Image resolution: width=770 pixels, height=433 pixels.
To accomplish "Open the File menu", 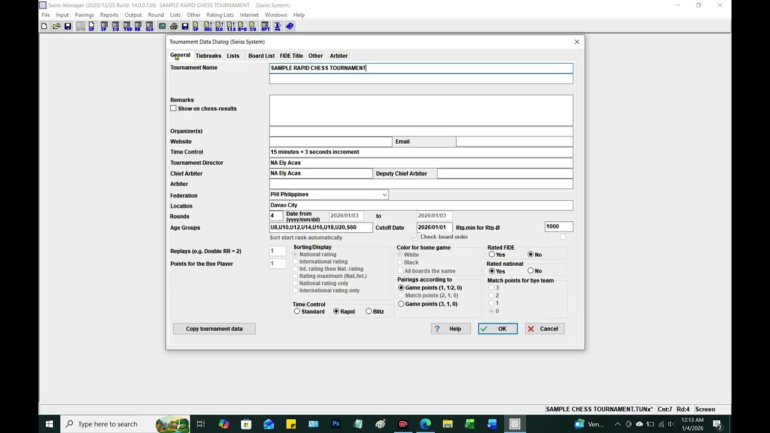I will click(x=46, y=14).
